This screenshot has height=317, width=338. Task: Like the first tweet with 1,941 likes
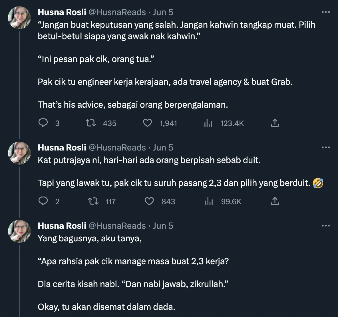pyautogui.click(x=147, y=123)
